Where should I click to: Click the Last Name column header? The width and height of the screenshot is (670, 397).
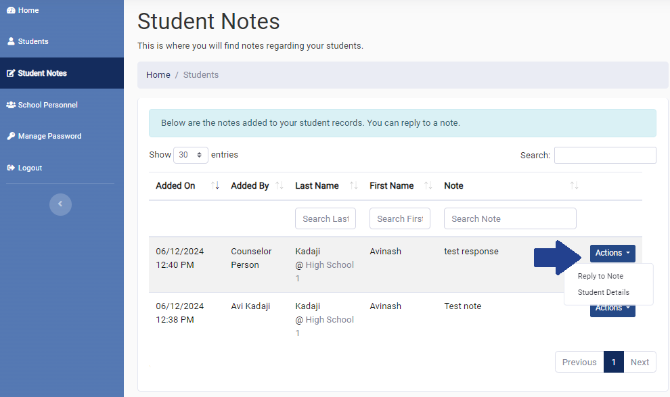click(x=317, y=186)
